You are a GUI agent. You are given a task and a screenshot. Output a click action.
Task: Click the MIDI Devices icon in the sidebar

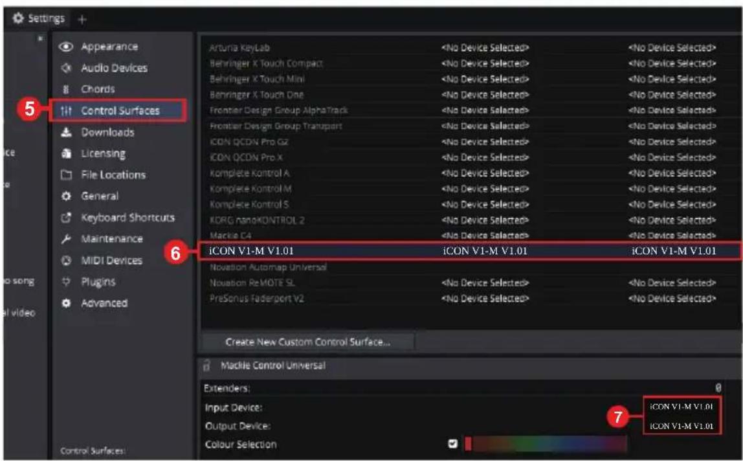[x=66, y=260]
